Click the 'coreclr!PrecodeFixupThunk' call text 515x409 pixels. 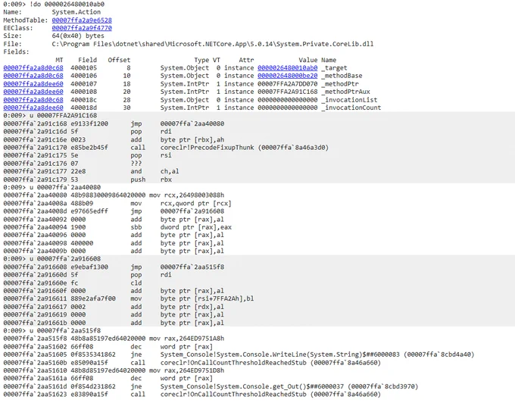(x=207, y=148)
